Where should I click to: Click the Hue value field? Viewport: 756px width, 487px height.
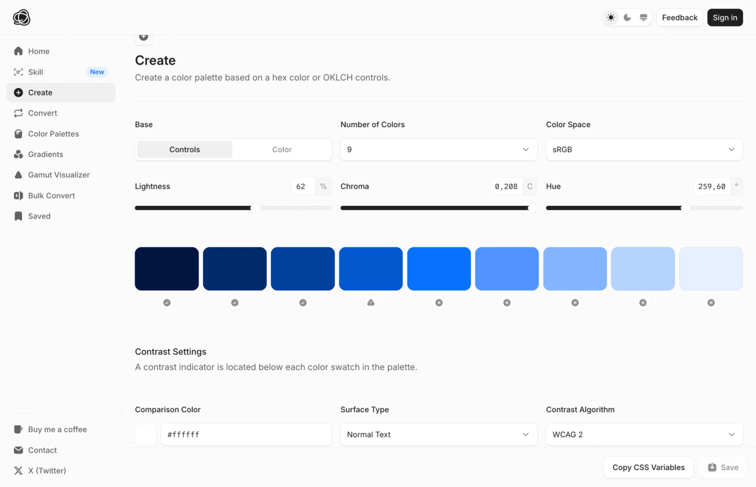click(x=712, y=186)
